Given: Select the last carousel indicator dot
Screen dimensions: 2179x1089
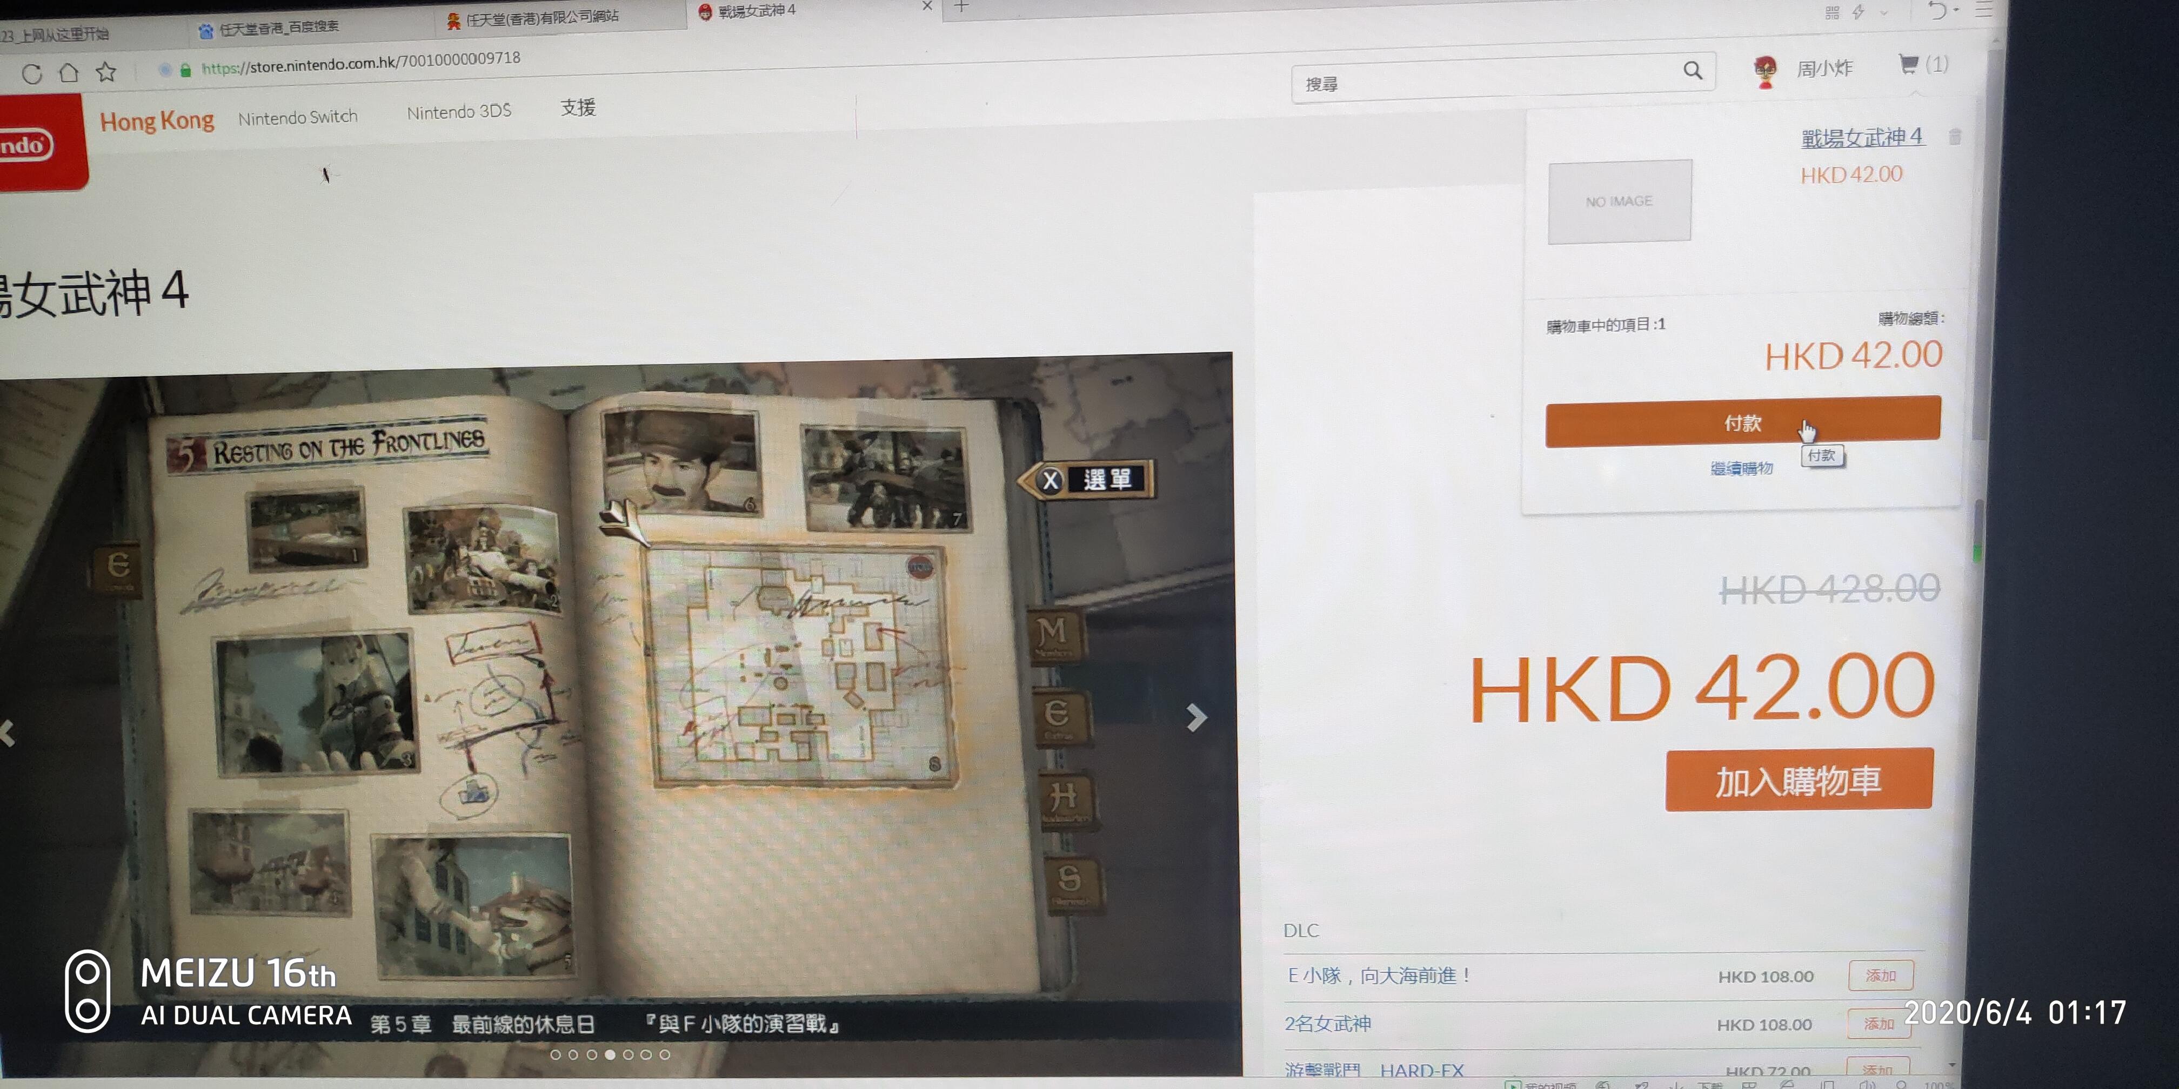Looking at the screenshot, I should pos(665,1054).
